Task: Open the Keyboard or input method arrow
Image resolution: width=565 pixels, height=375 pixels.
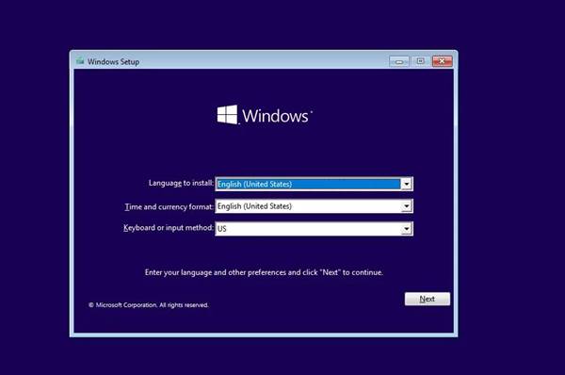Action: [x=407, y=229]
